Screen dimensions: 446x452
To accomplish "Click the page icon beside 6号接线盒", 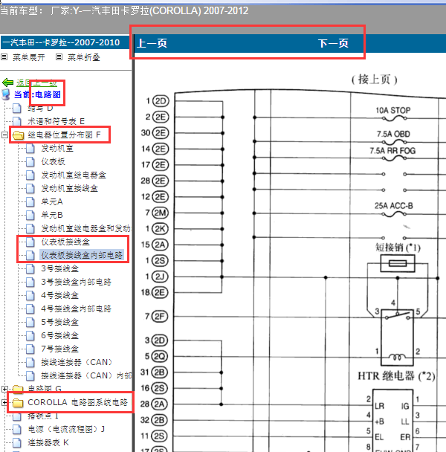I will [x=30, y=335].
